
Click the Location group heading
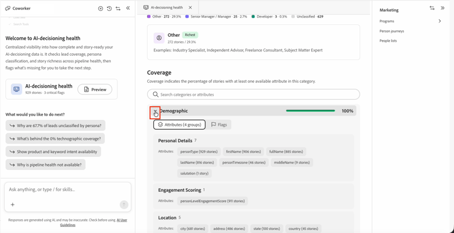pos(167,218)
